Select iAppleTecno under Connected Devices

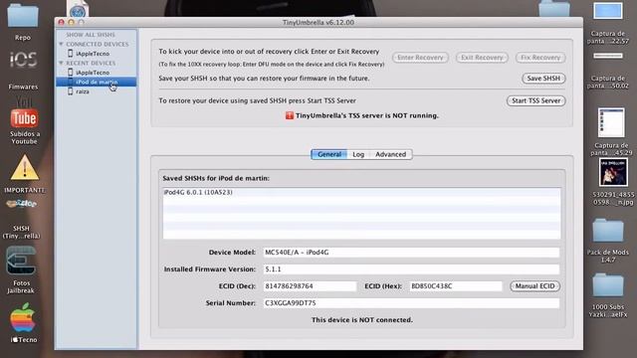pos(93,54)
